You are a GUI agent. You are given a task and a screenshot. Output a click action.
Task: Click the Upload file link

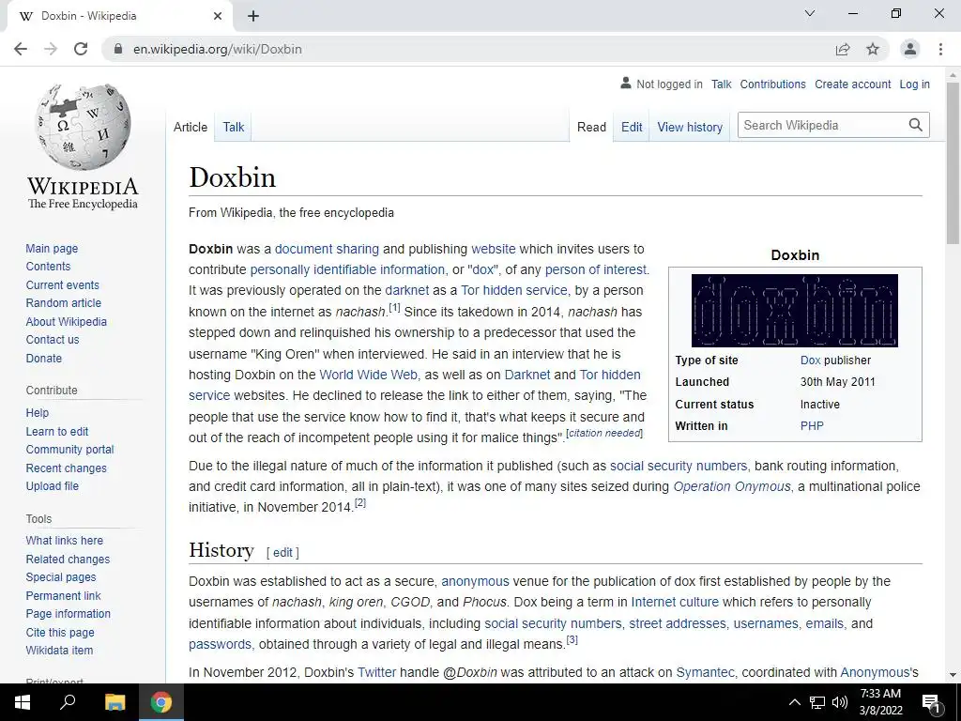(x=53, y=485)
